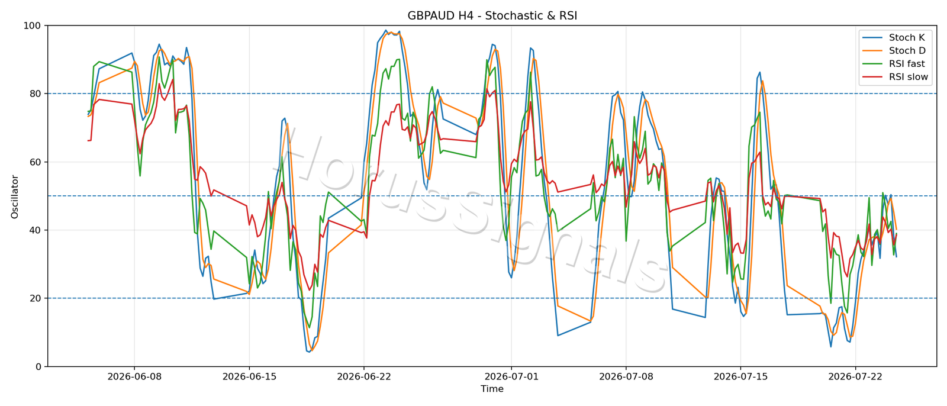This screenshot has height=406, width=947.
Task: Click the y-axis value 0
Action: [38, 367]
